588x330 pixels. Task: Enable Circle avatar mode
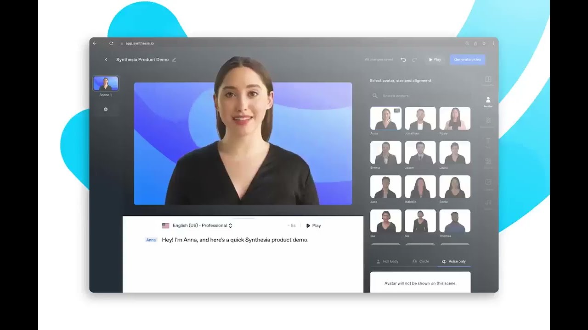click(420, 261)
